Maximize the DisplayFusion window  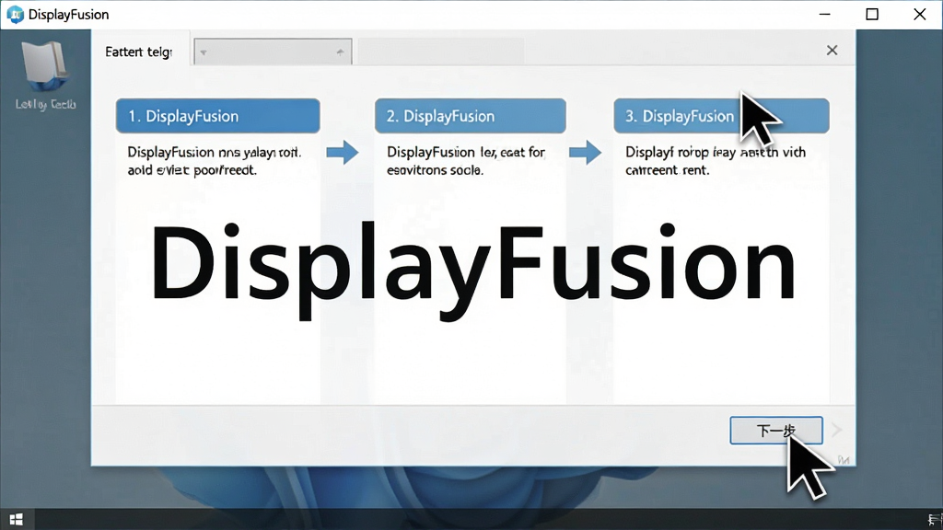pos(872,15)
